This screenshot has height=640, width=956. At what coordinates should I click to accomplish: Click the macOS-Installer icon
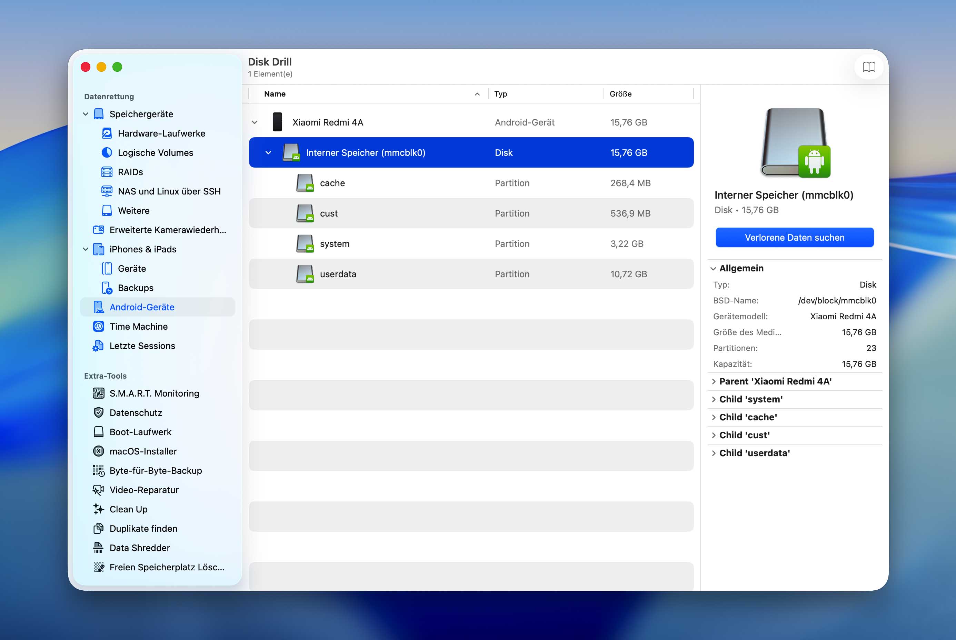point(98,451)
